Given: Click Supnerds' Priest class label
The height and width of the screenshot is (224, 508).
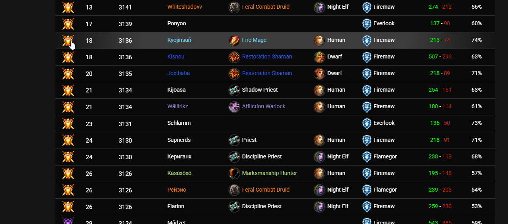Looking at the screenshot, I should (x=249, y=140).
